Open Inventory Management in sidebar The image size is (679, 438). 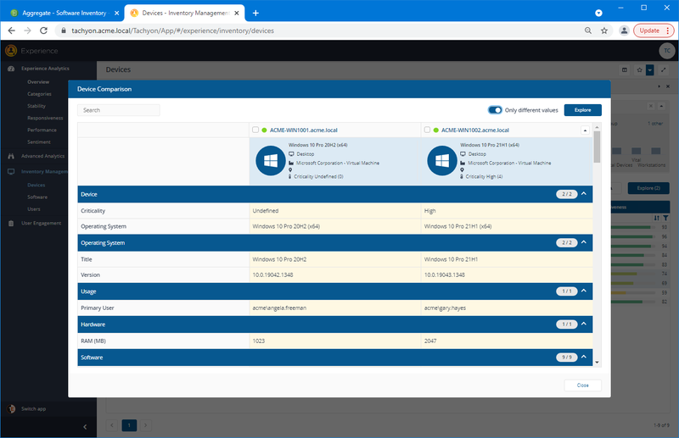pyautogui.click(x=44, y=172)
